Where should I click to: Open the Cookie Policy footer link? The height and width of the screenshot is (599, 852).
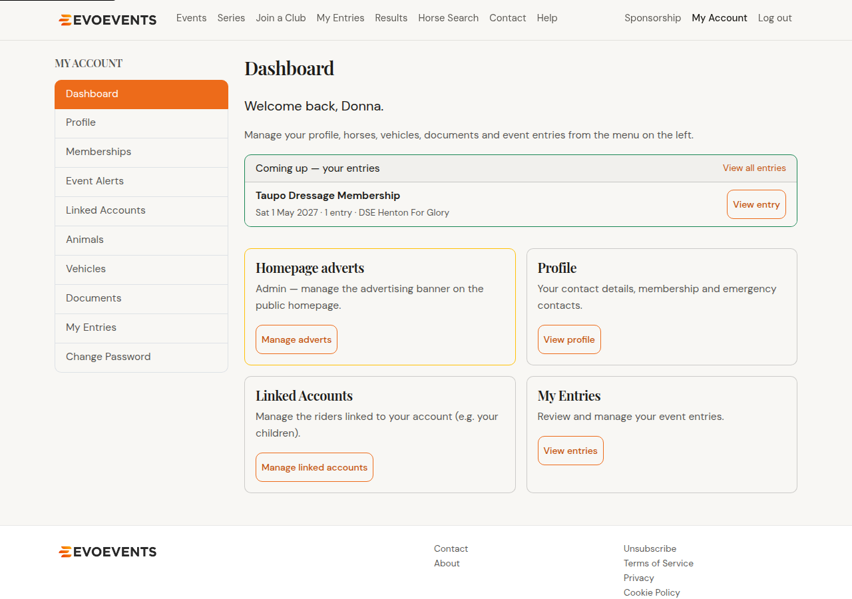[652, 592]
